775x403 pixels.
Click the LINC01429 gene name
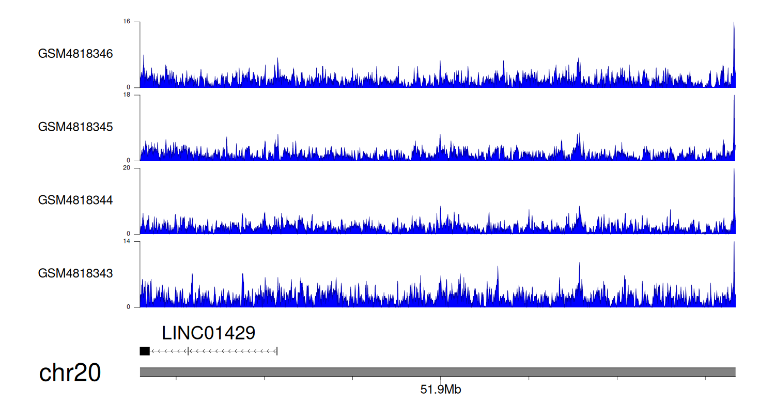[208, 333]
